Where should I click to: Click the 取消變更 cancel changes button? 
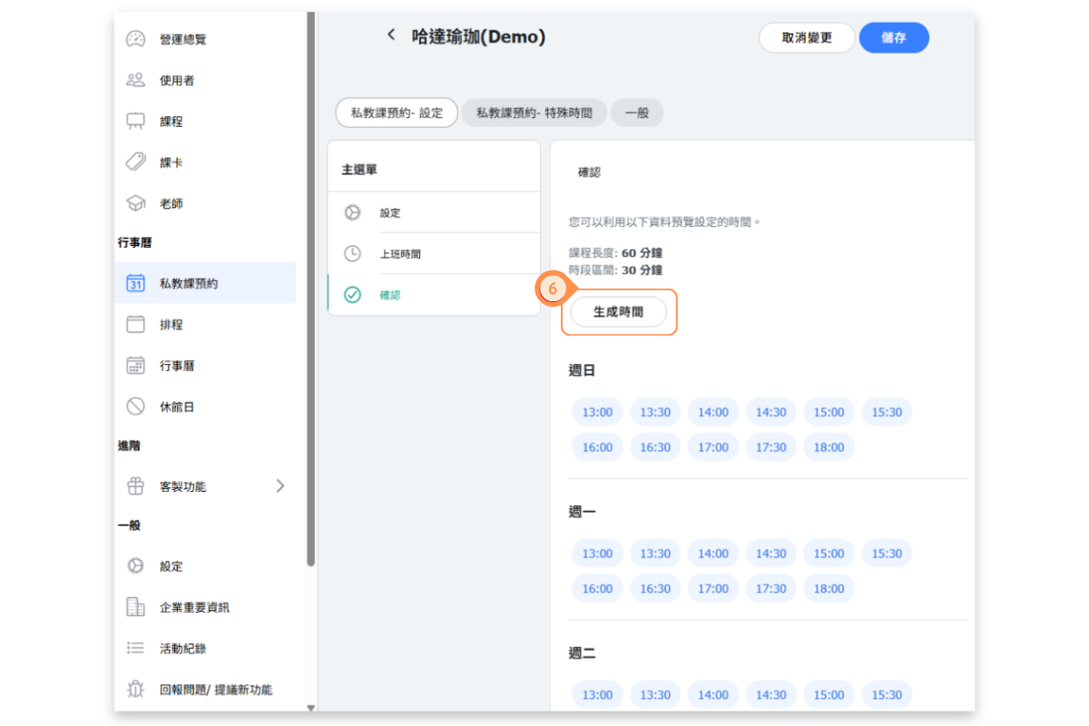tap(807, 38)
